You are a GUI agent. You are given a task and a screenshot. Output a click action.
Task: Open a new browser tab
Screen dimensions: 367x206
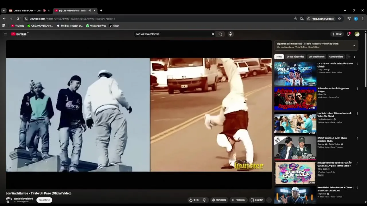[x=101, y=11]
